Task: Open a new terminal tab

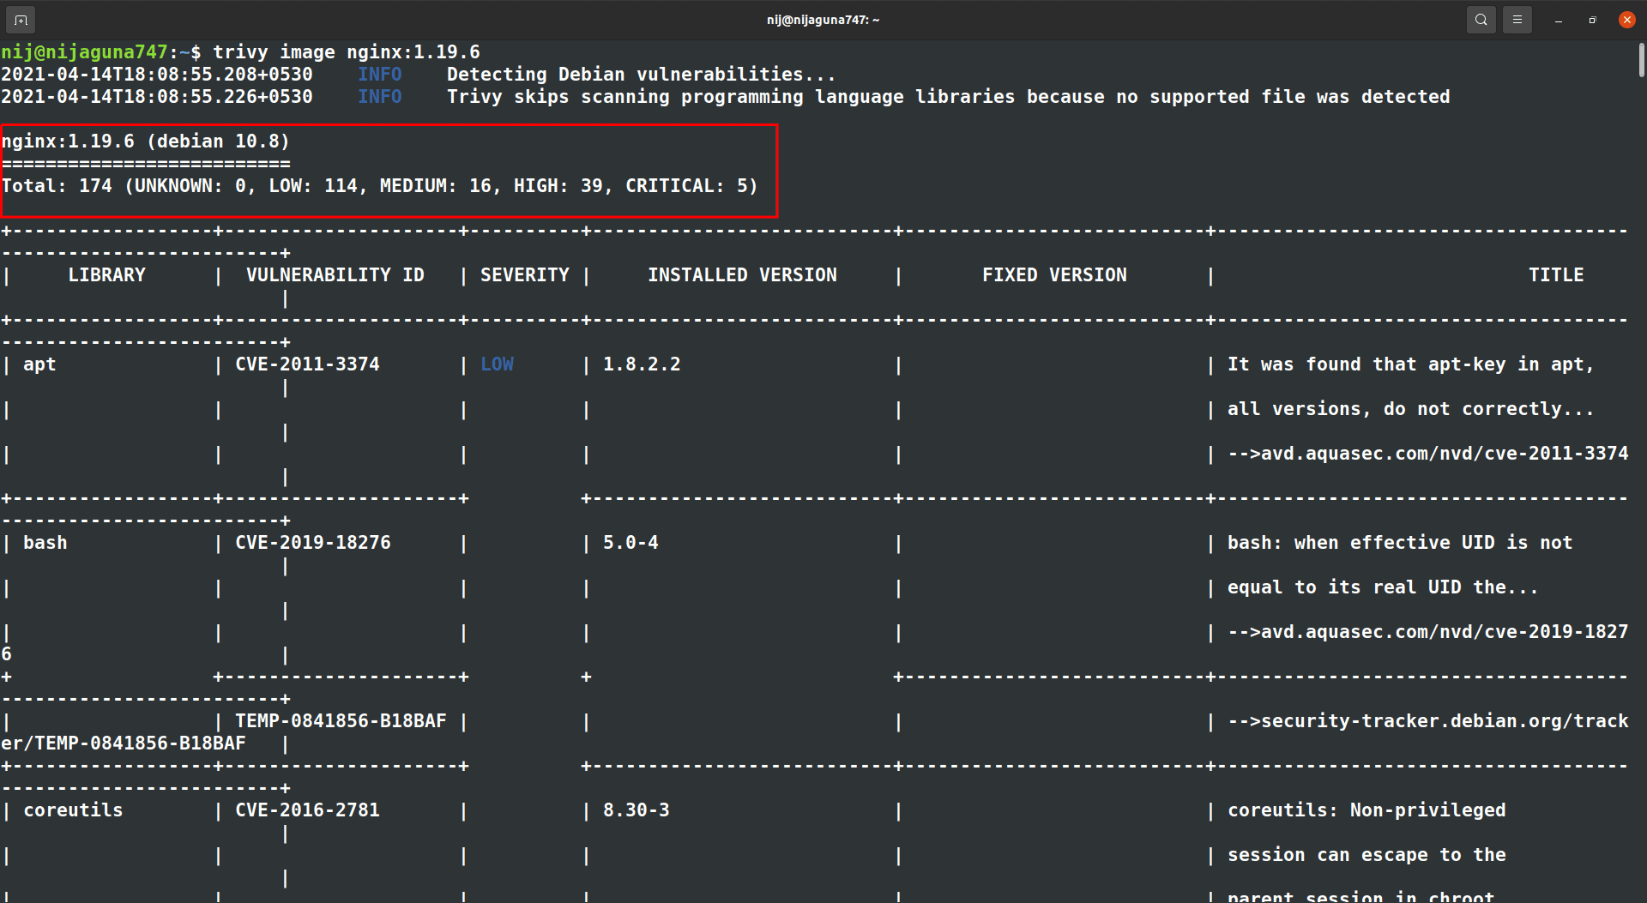Action: [20, 19]
